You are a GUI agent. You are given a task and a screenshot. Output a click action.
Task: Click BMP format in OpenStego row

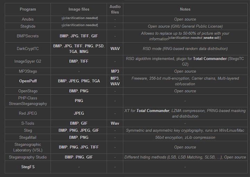(x=74, y=91)
